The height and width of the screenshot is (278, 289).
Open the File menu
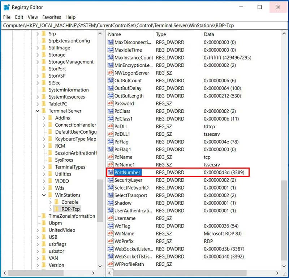pos(7,17)
